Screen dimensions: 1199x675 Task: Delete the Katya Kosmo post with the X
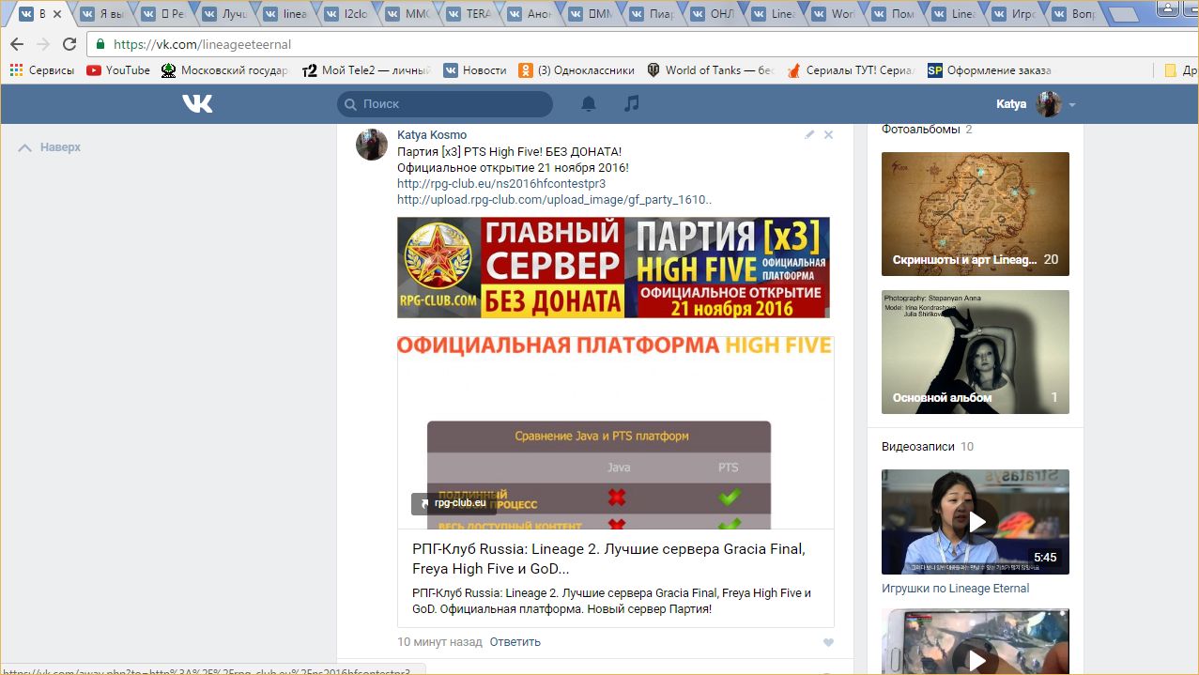(x=828, y=135)
